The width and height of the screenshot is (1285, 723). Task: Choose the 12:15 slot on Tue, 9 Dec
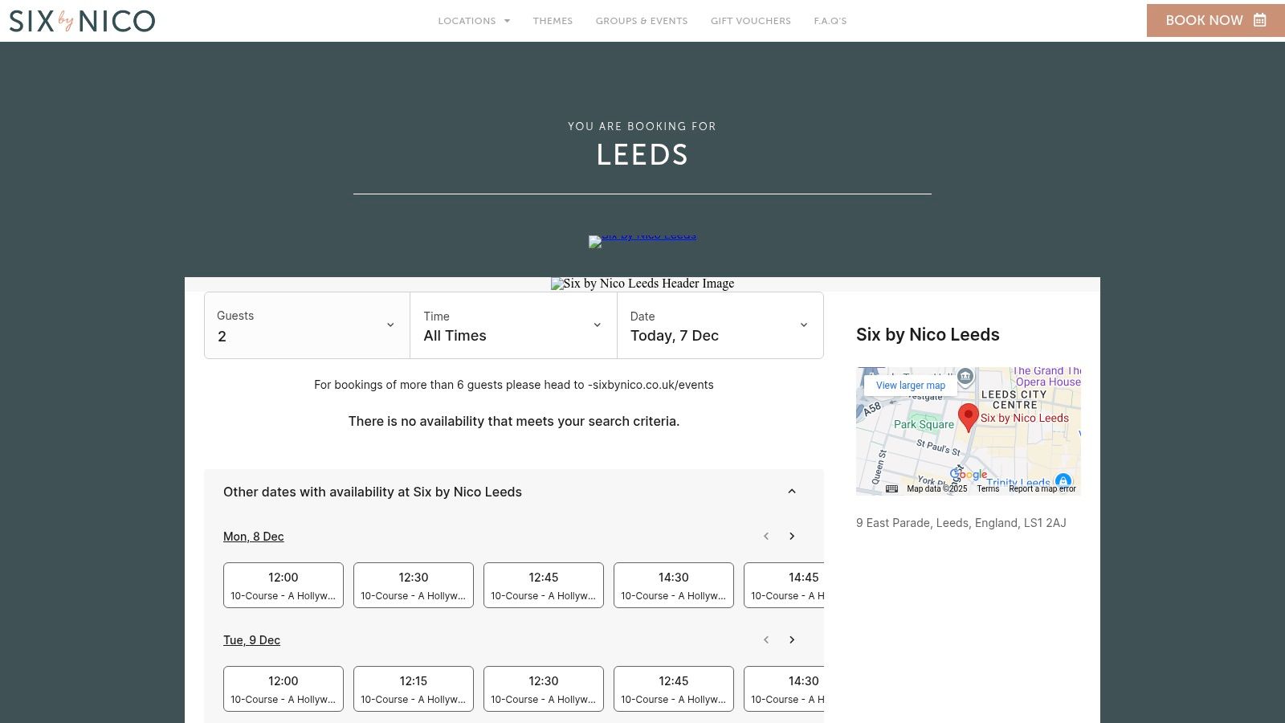point(414,688)
